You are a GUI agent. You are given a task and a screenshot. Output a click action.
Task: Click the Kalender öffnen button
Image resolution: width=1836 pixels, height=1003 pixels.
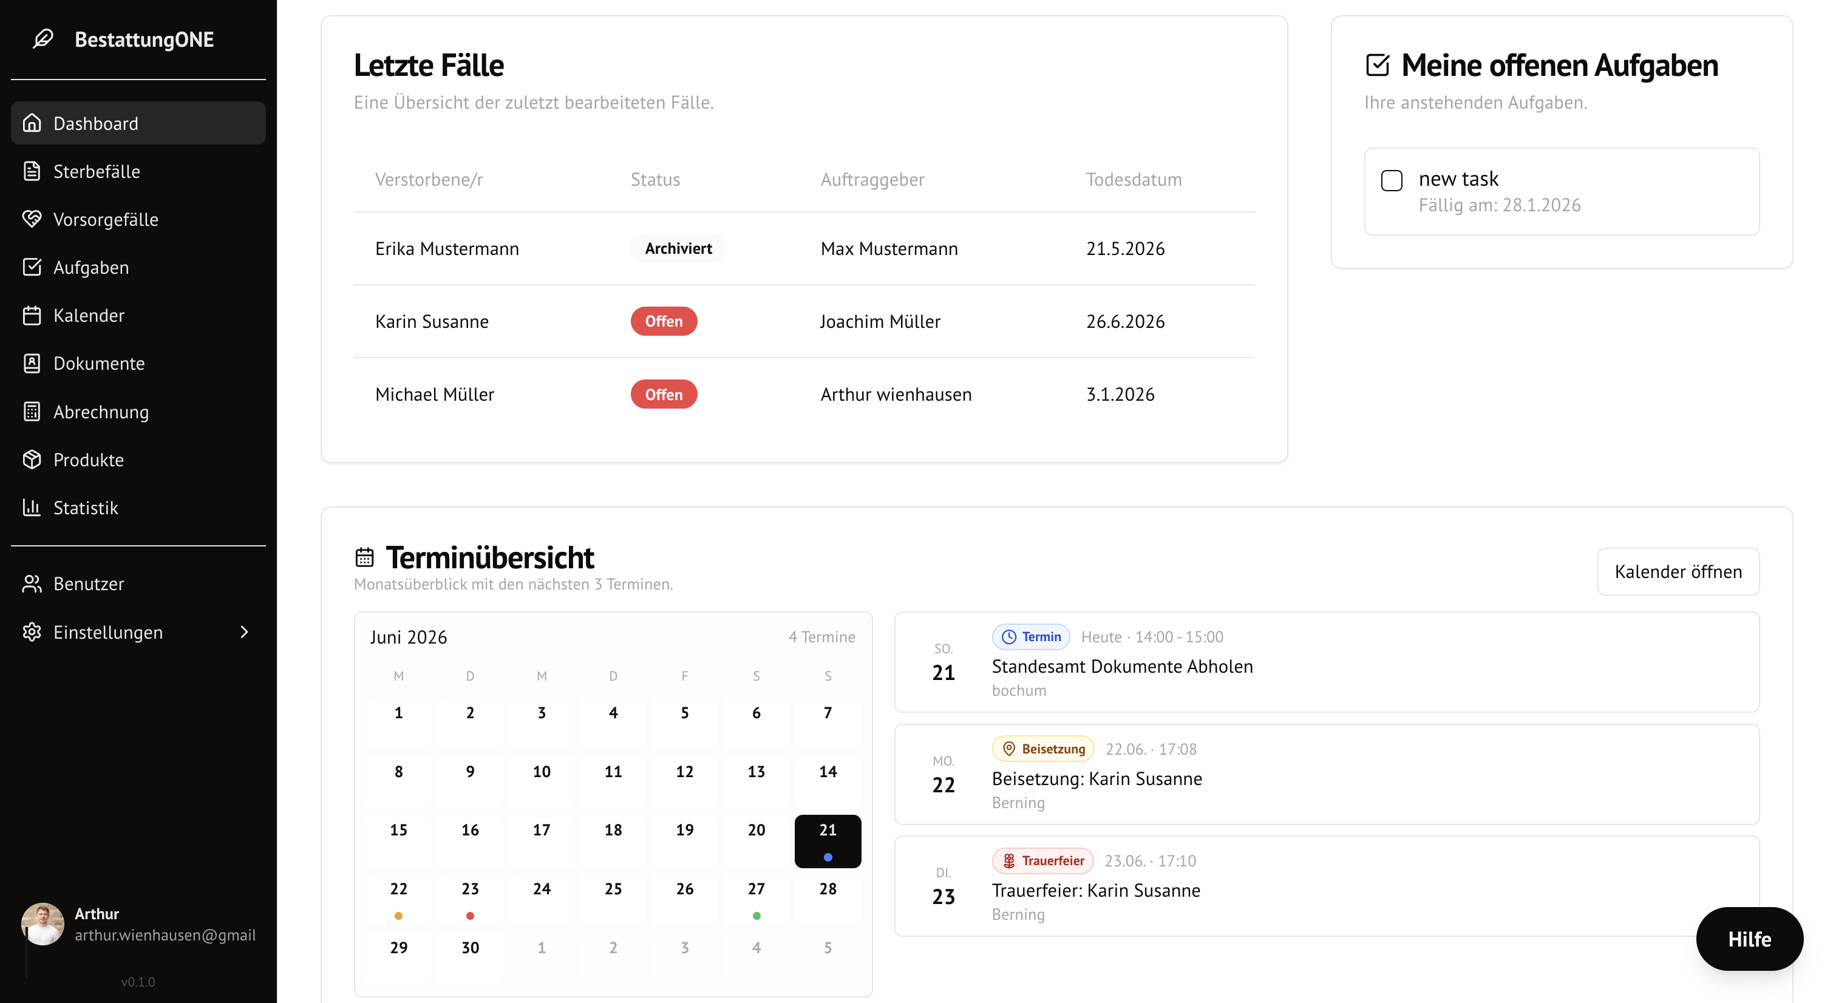tap(1678, 571)
